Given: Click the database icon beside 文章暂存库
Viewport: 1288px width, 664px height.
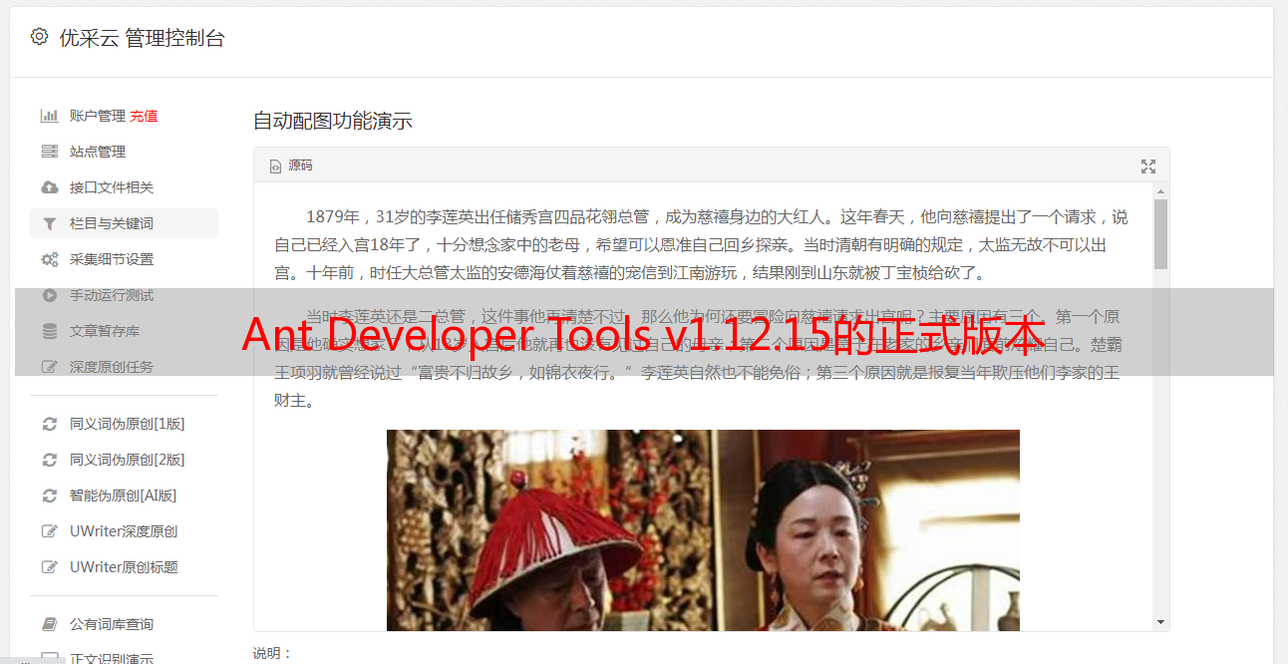Looking at the screenshot, I should point(49,331).
